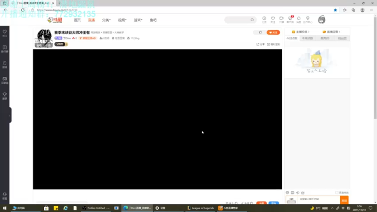
Task: Click the pill button left of follow
Action: pos(260,33)
